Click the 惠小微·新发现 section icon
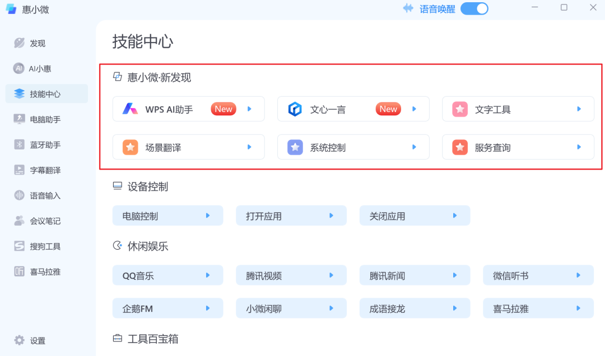 117,77
